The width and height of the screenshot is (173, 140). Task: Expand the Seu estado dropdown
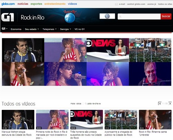[32, 29]
